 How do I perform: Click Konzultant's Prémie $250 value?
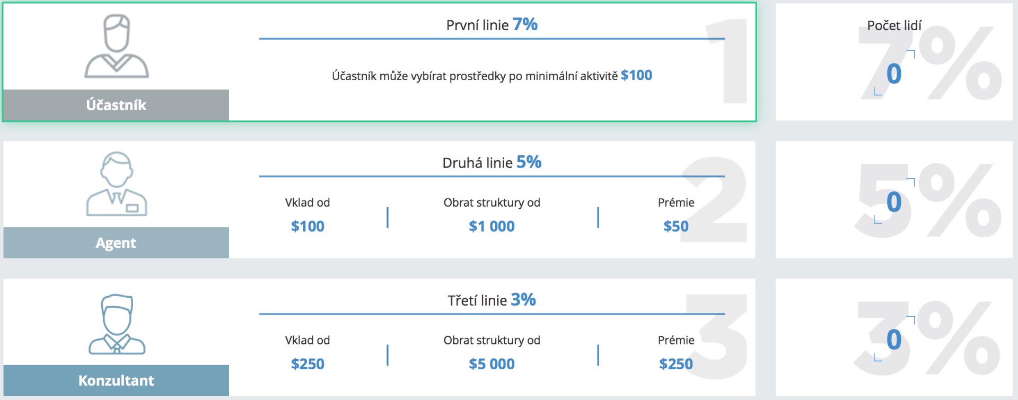point(676,364)
